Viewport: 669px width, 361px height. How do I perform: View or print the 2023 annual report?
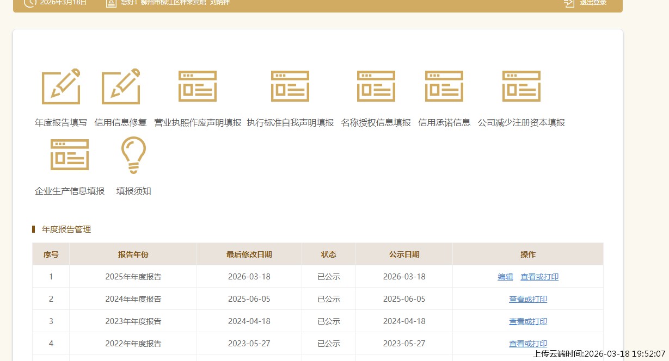[x=528, y=321]
